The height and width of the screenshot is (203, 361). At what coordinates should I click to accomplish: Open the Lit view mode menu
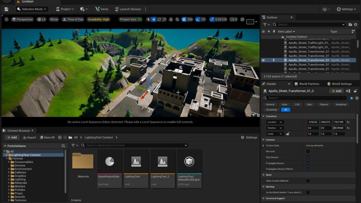pyautogui.click(x=42, y=19)
